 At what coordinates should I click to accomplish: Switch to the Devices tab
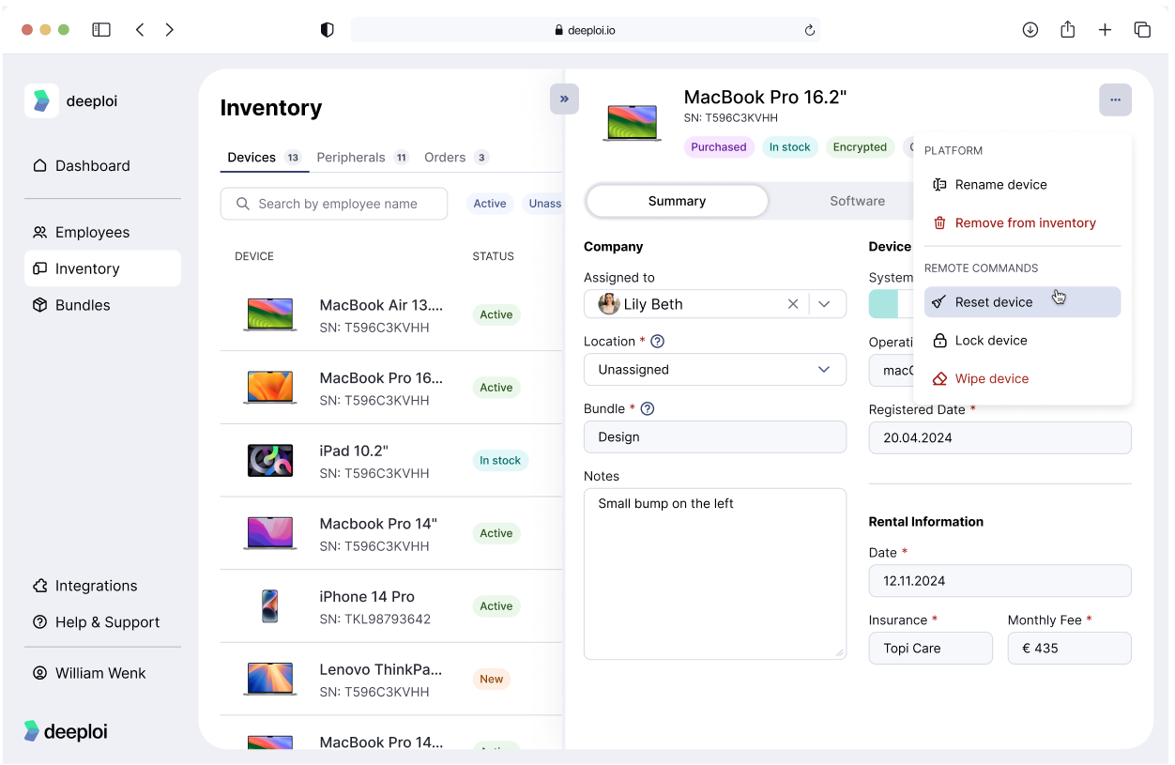[x=264, y=158]
